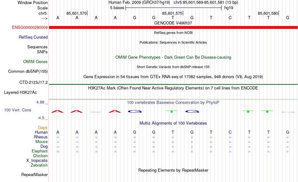Open Gene Expression in 54 tissues GTEx title
Viewport: 298px width, 182px height.
click(x=173, y=77)
